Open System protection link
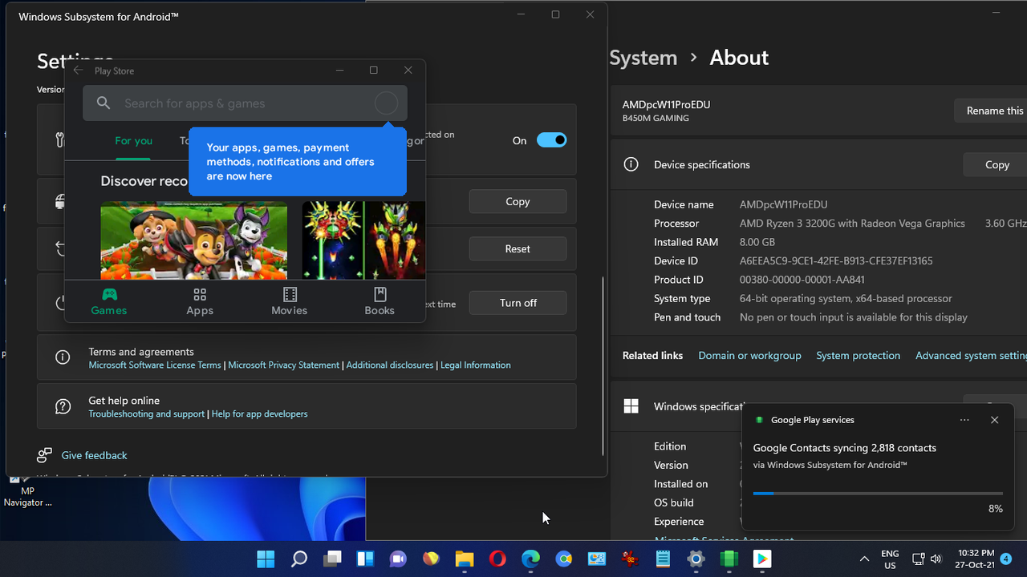 coord(858,356)
